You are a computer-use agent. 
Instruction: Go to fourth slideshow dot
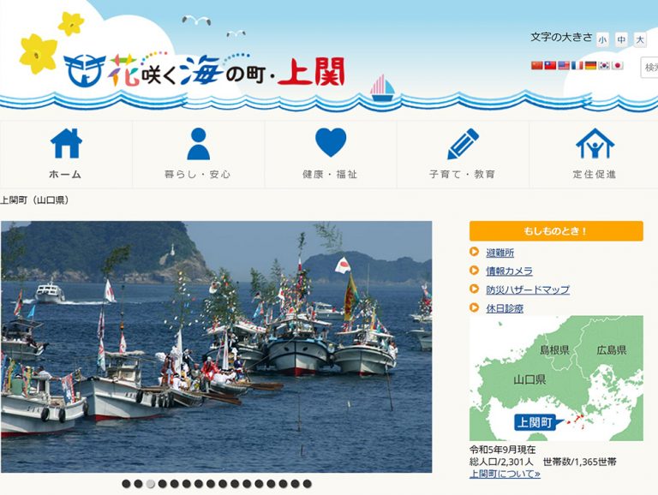[163, 484]
